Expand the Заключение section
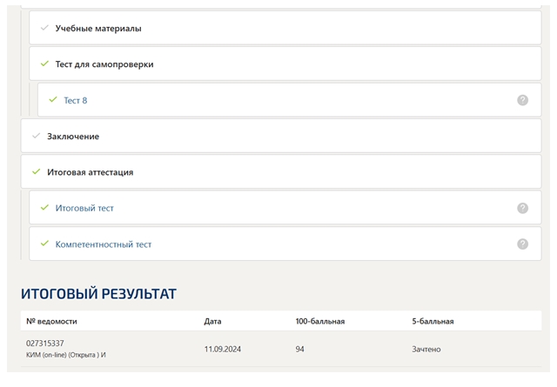Image resolution: width=557 pixels, height=387 pixels. click(x=281, y=136)
